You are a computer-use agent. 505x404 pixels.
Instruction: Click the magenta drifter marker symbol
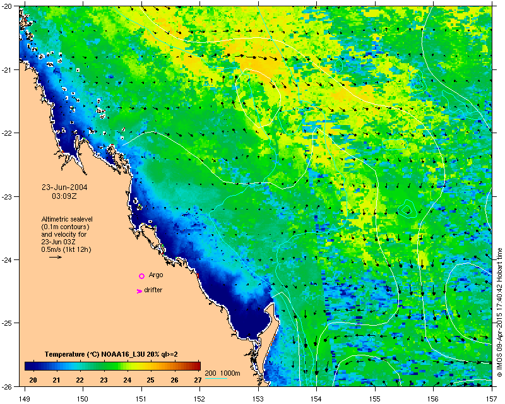tap(139, 291)
